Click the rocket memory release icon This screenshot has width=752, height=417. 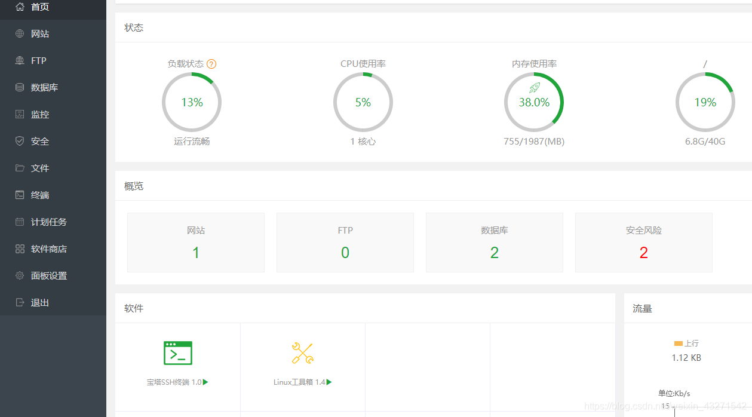pyautogui.click(x=534, y=88)
